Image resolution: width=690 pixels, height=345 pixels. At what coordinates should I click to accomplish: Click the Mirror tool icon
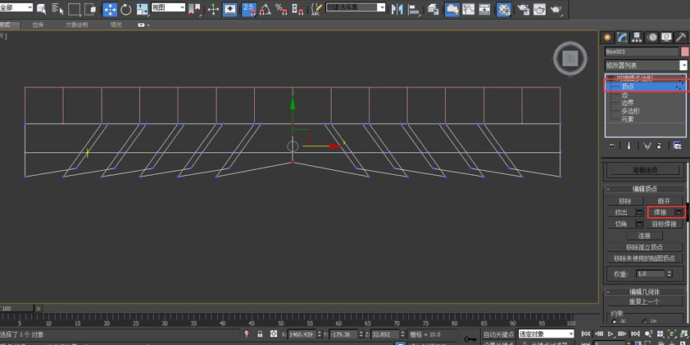397,9
